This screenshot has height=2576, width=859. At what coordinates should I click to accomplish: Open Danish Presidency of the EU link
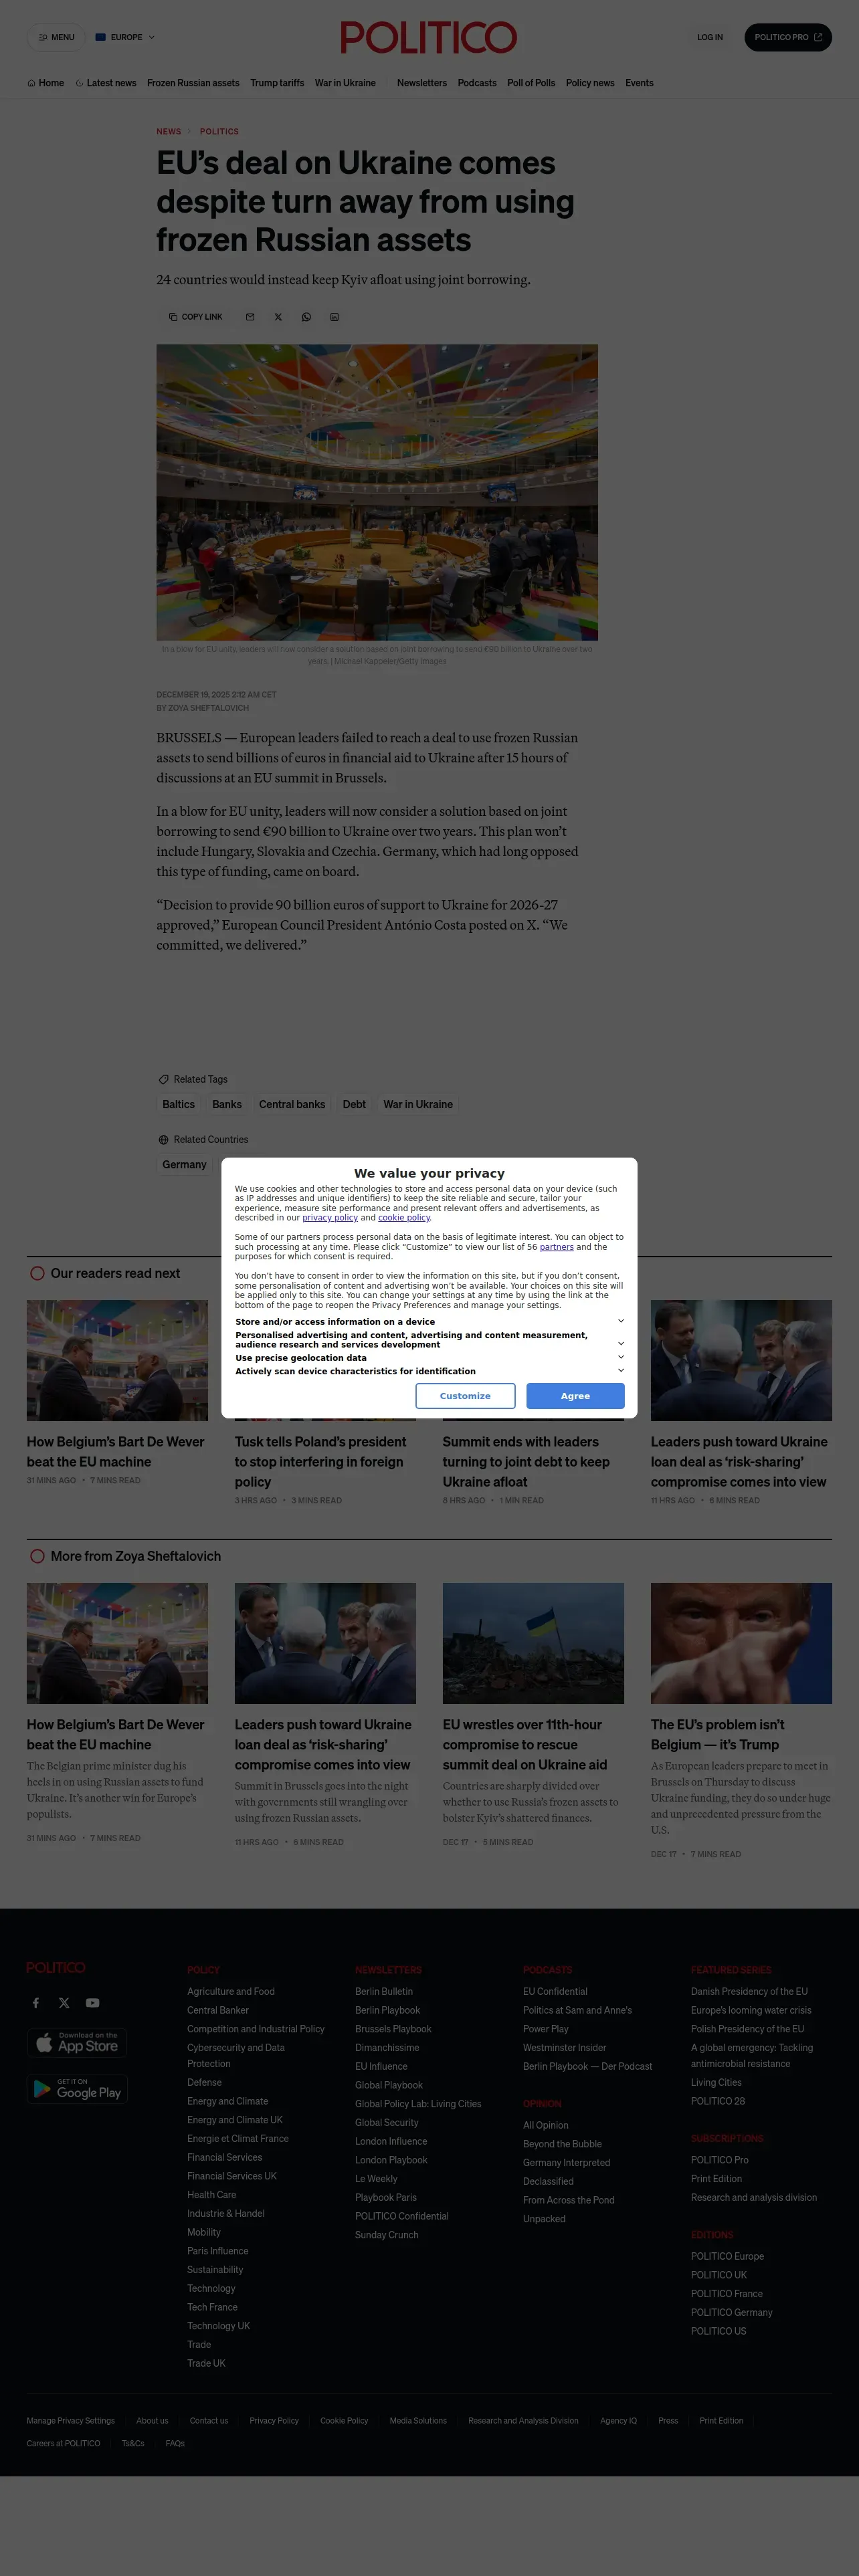(x=749, y=1991)
